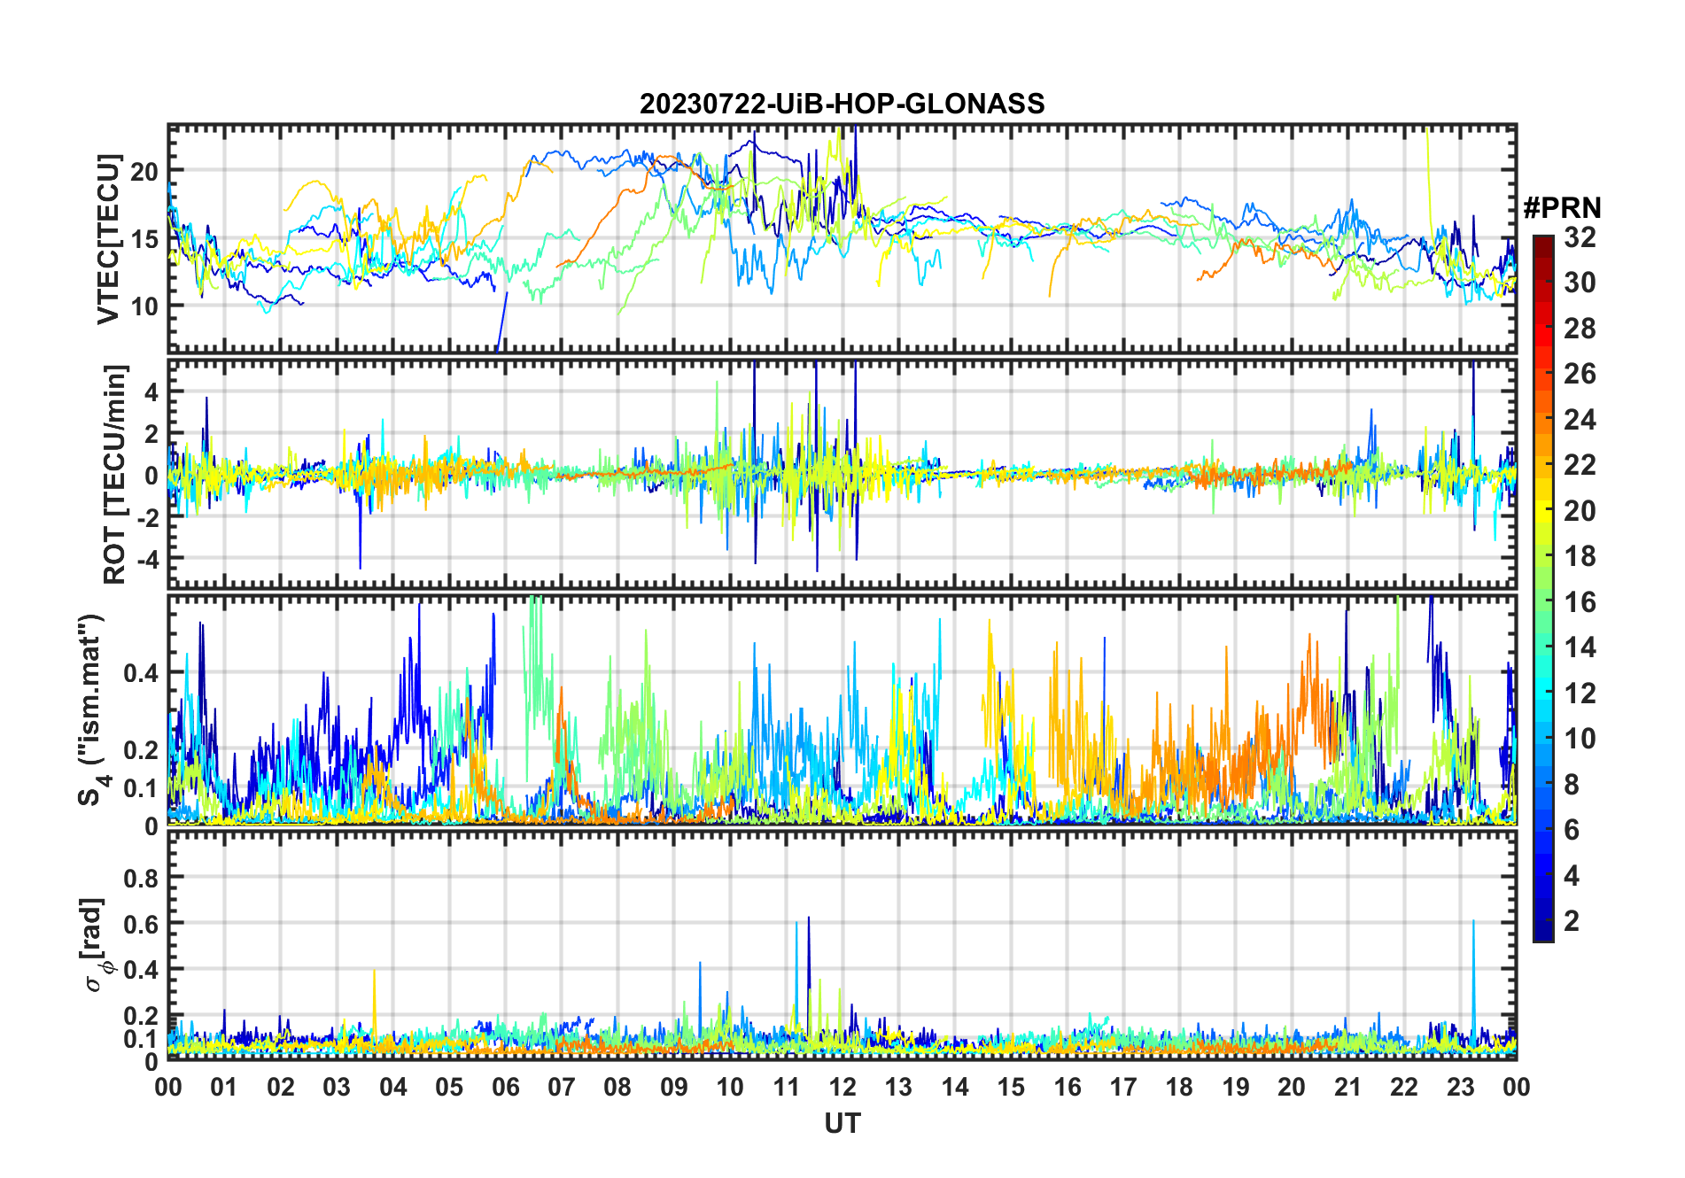Click colorbar tick label 32
The image size is (1685, 1178).
click(x=1580, y=236)
